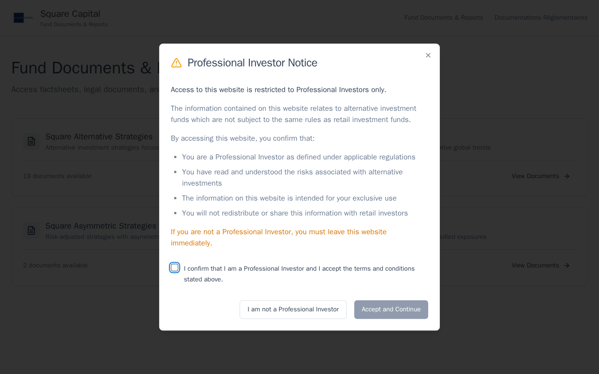The height and width of the screenshot is (374, 599).
Task: Choose "I am not a Professional Investor"
Action: coord(293,309)
